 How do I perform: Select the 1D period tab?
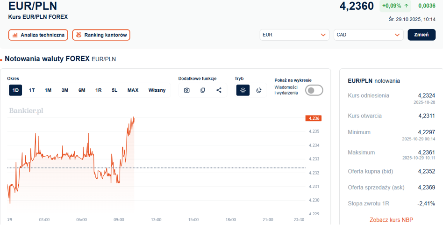click(x=15, y=90)
